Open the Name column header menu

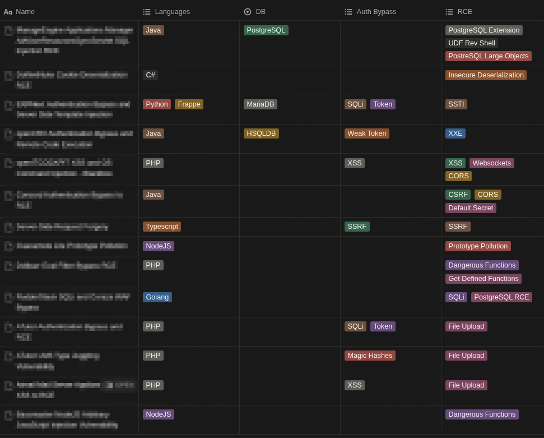pyautogui.click(x=25, y=12)
